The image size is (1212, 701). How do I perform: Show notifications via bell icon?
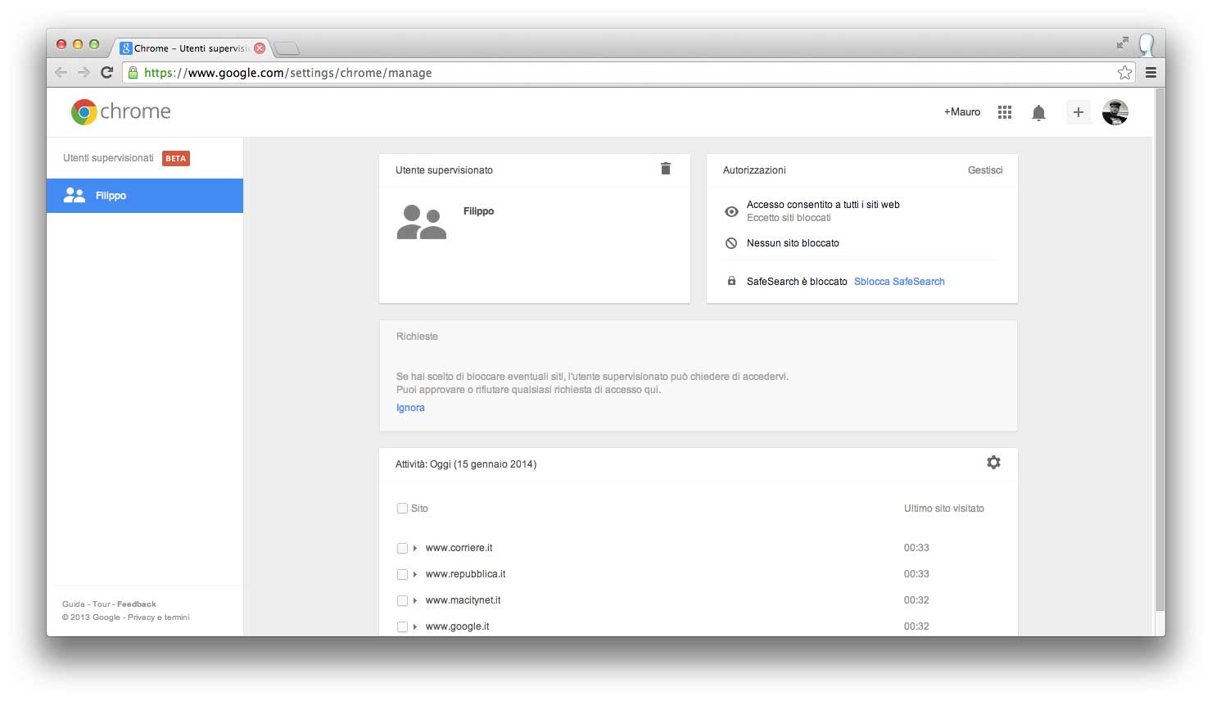(x=1038, y=113)
